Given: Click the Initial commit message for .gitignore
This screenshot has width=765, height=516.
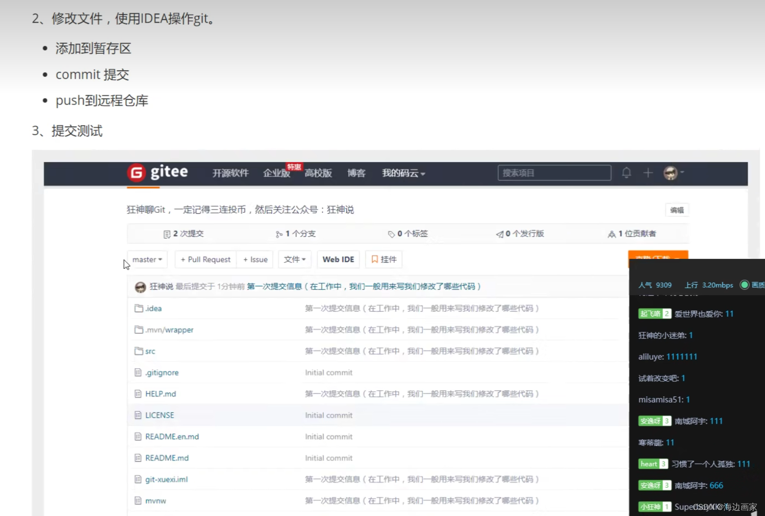Looking at the screenshot, I should (329, 372).
